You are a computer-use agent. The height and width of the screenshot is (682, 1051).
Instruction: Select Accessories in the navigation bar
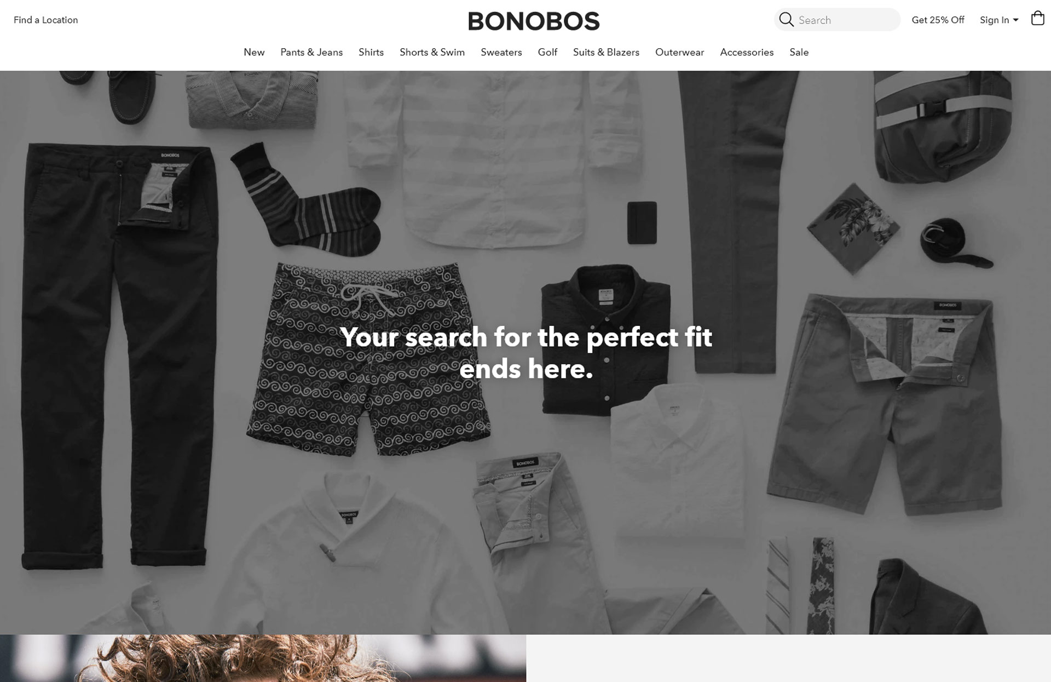pos(747,53)
